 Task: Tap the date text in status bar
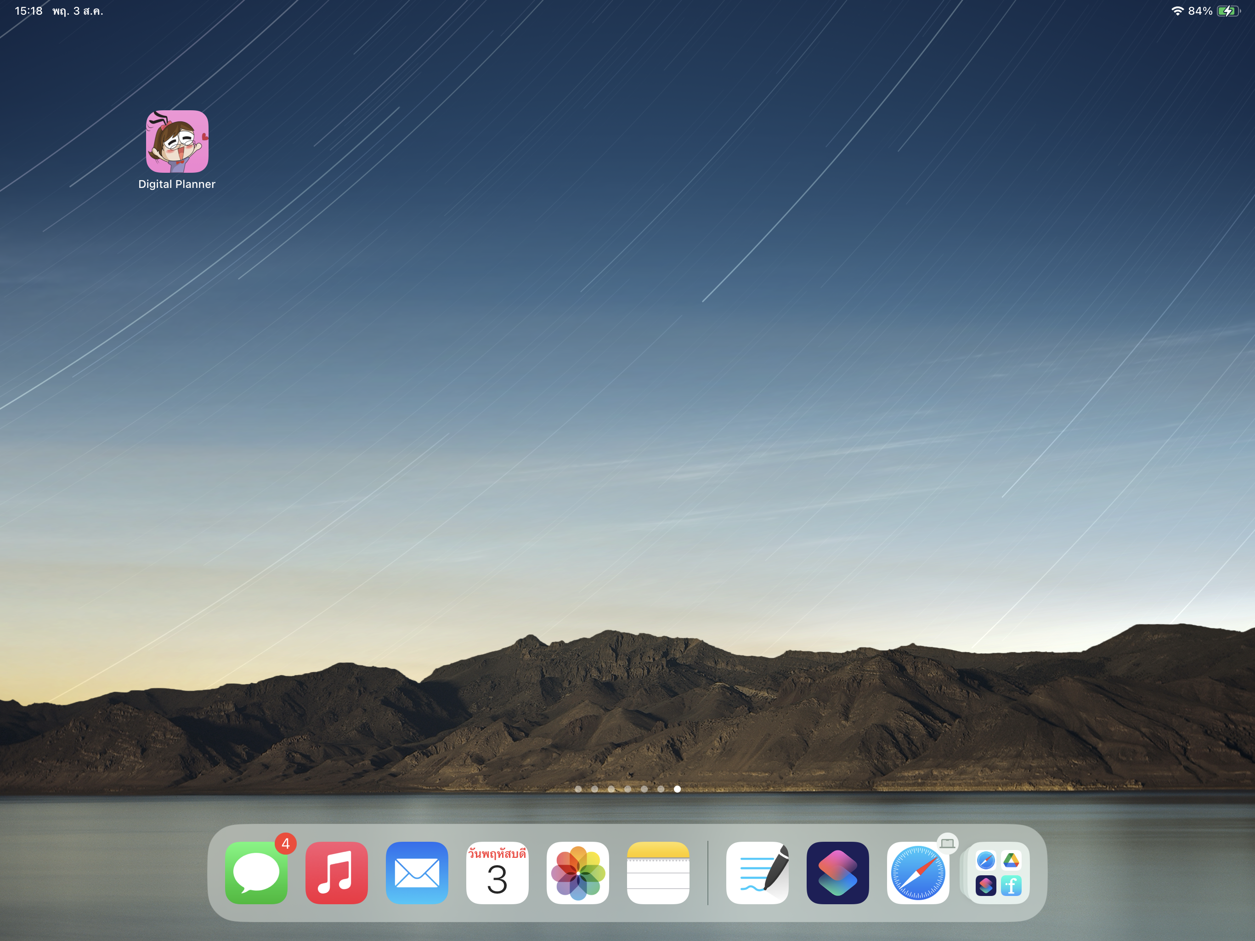78,11
